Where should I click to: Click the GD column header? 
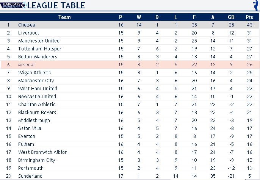(231, 17)
